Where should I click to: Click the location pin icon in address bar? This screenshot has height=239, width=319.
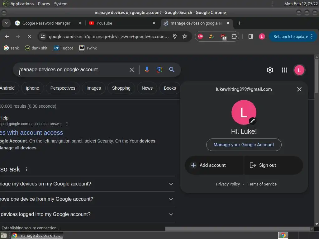tap(174, 36)
